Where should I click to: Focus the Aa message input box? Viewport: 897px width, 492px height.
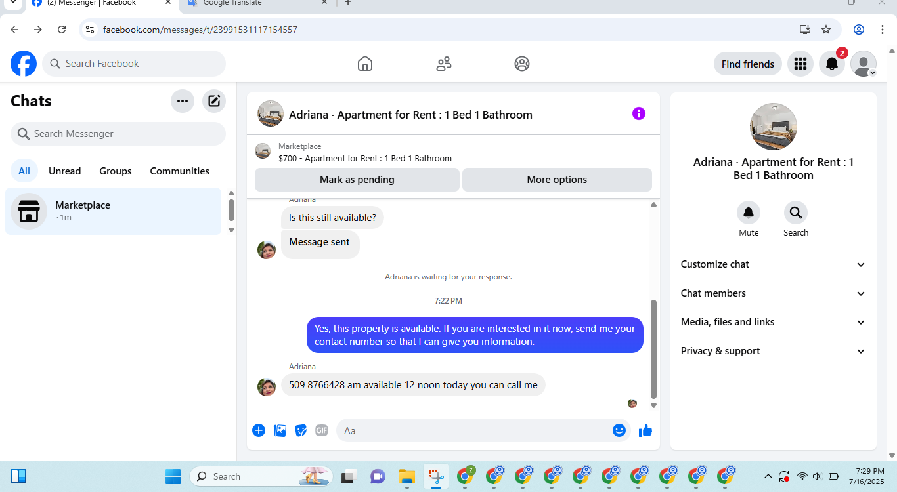tap(483, 430)
